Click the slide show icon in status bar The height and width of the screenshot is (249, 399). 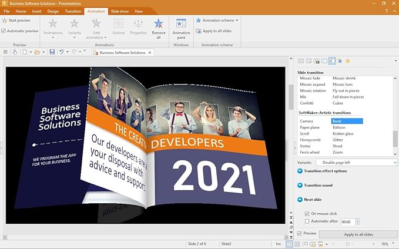point(321,244)
